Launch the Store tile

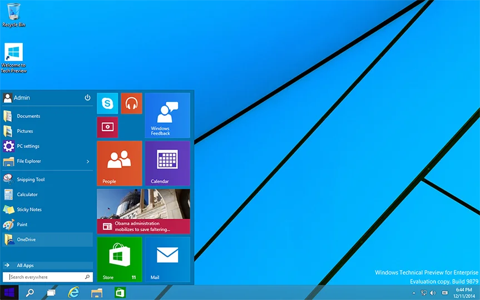[120, 259]
